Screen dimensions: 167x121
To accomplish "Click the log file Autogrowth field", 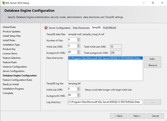I will point(73,95).
